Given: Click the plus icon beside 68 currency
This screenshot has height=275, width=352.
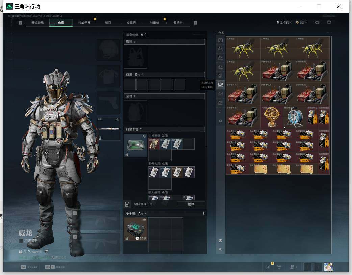Looking at the screenshot, I should (306, 22).
